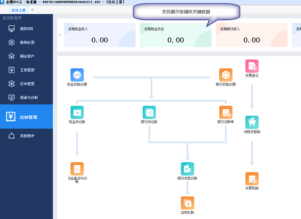Screen dimensions: 301x219
Task: Open 往来管理 sidebar module
Action: coord(27,84)
